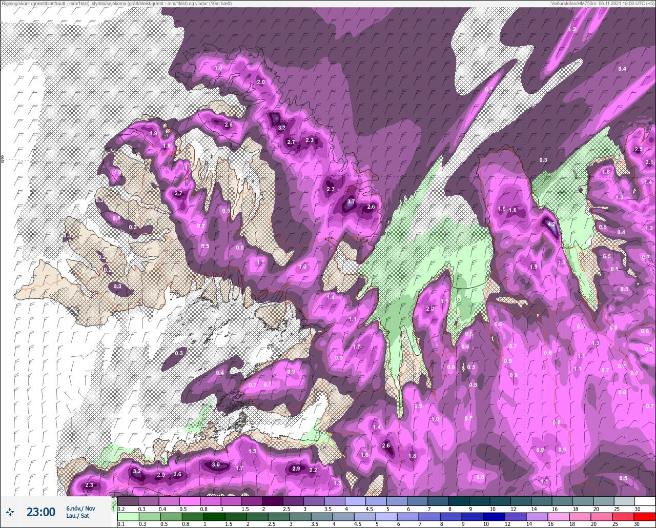Click the 1.2 value in the northeast band
This screenshot has height=528, width=656.
[x=572, y=29]
